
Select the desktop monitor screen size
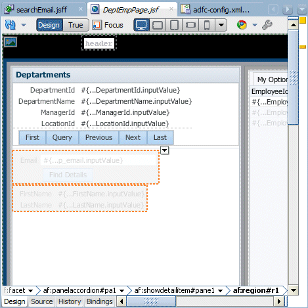click(142, 25)
